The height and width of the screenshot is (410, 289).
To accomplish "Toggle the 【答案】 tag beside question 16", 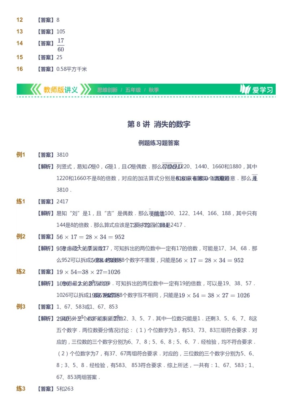I will (46, 69).
